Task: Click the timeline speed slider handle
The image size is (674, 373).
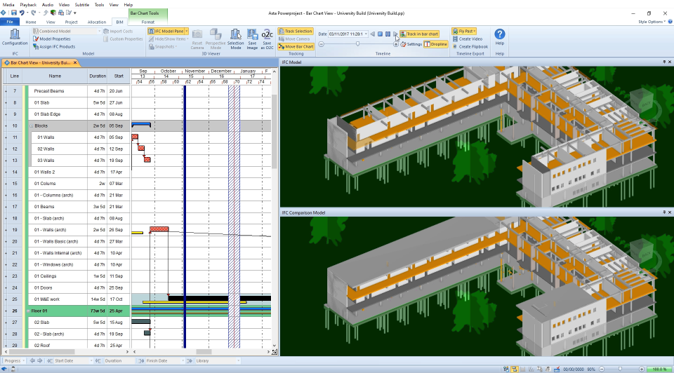Action: [x=357, y=43]
